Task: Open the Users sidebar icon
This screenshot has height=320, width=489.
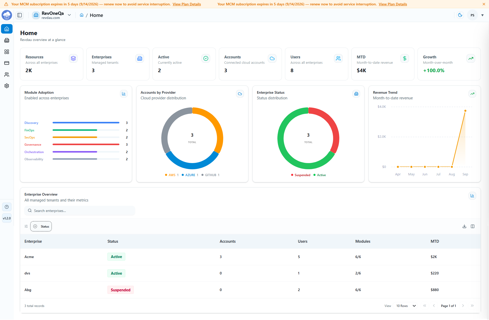Action: (x=7, y=74)
